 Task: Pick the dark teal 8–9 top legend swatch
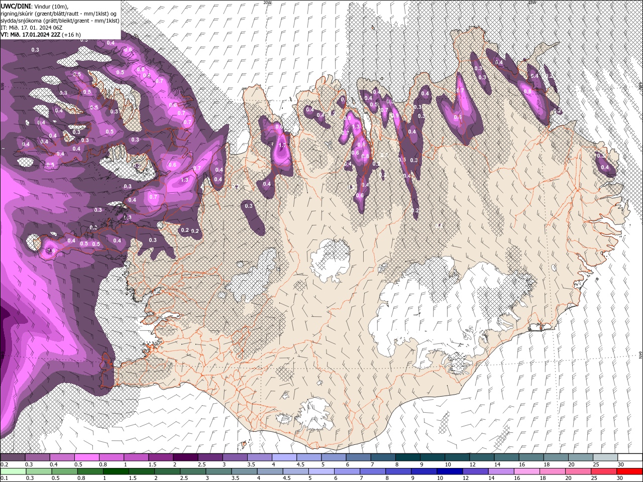[x=408, y=457]
